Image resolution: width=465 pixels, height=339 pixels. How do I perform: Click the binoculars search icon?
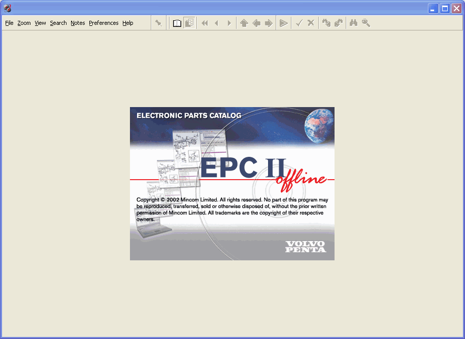tap(353, 23)
